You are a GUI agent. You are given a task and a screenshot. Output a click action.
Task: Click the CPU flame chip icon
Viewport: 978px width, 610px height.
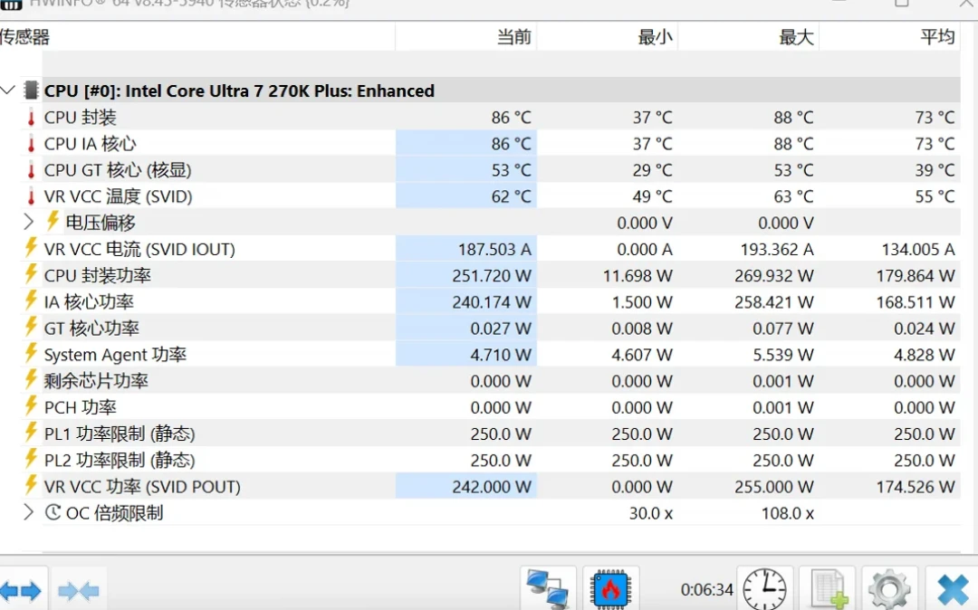point(610,589)
